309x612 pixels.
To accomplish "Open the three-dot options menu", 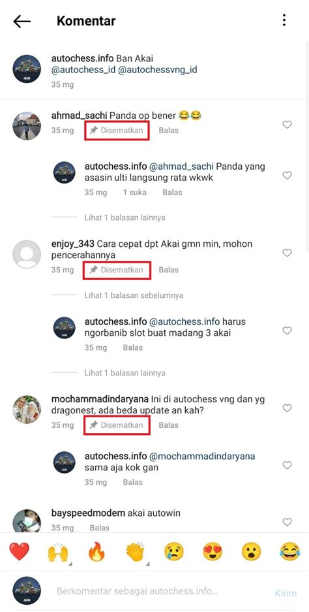I will pyautogui.click(x=284, y=20).
